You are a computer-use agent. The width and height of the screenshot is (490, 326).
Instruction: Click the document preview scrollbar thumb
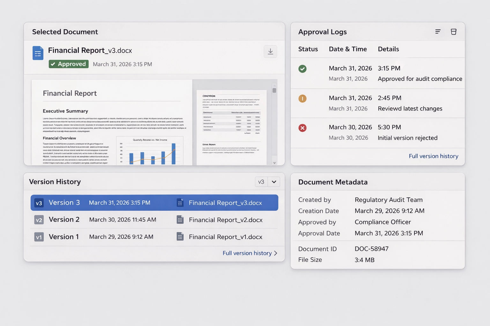[x=274, y=90]
